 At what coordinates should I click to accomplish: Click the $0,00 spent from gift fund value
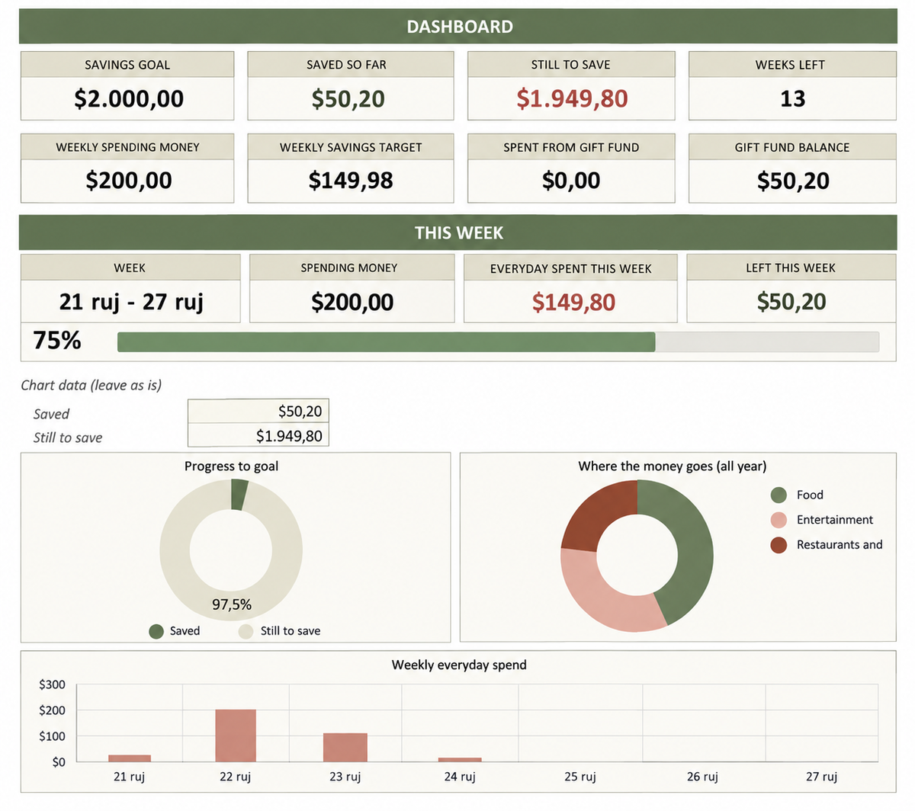[571, 181]
